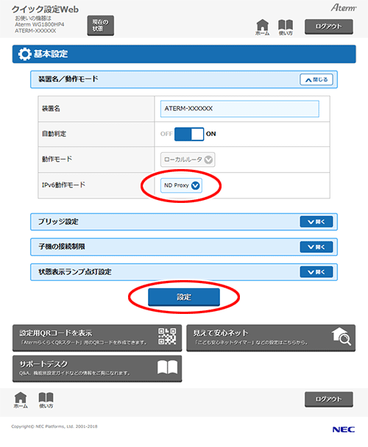
Task: Click the top ログアウト button
Action: point(329,26)
